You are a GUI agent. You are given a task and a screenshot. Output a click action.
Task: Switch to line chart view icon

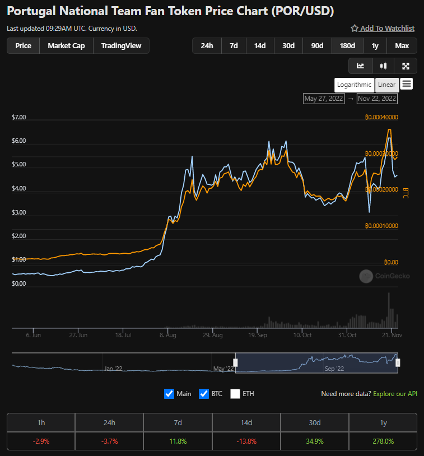(x=360, y=66)
